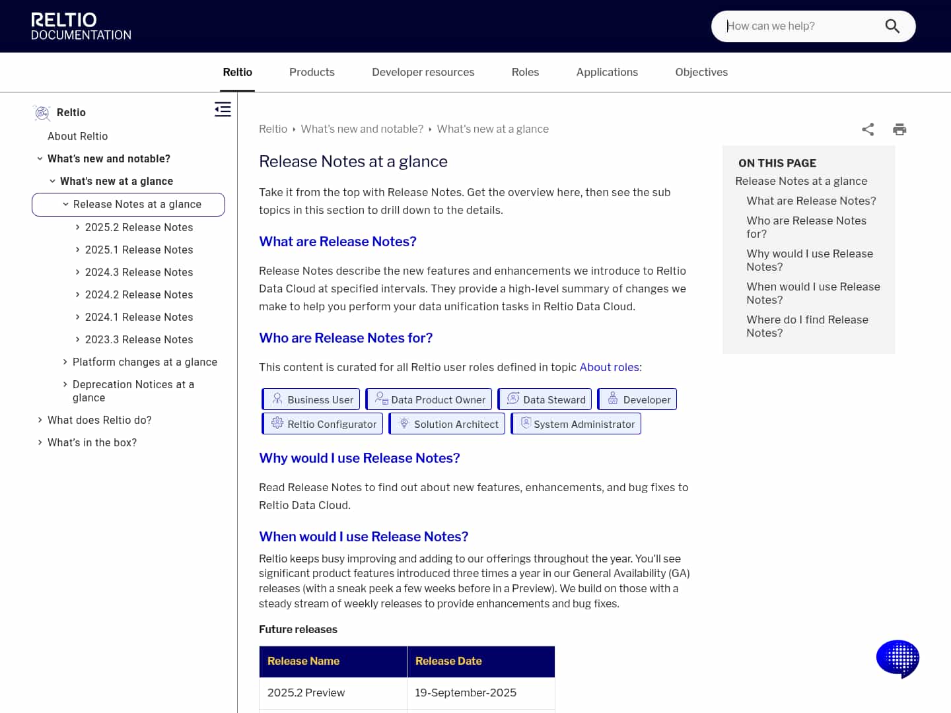Click the Data Steward role icon
The width and height of the screenshot is (951, 713).
[513, 398]
